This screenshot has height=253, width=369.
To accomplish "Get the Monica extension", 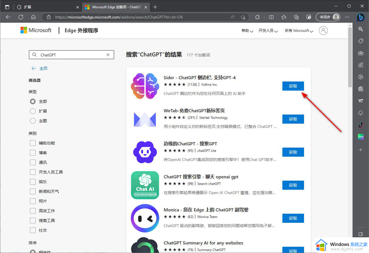I will [293, 218].
